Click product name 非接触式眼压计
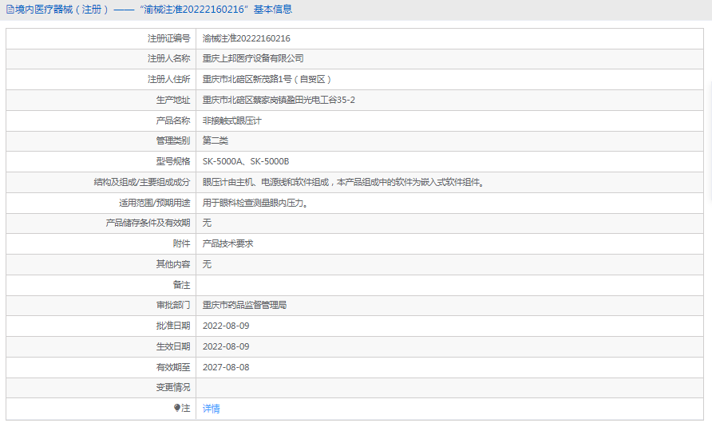Image resolution: width=712 pixels, height=423 pixels. (232, 121)
